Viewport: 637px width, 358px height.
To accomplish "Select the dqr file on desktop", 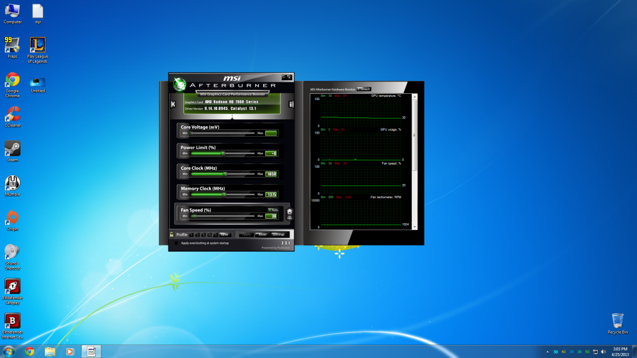I will [x=38, y=14].
